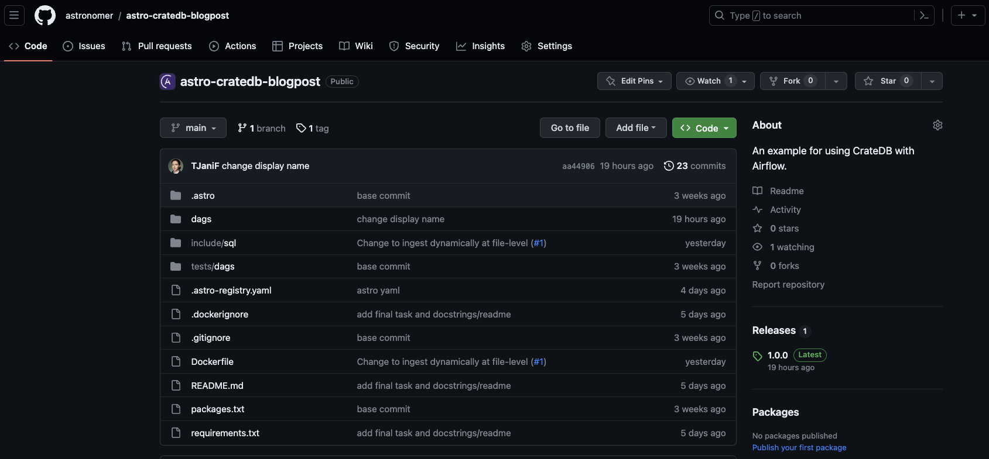
Task: Switch to the Pull requests tab
Action: (156, 46)
